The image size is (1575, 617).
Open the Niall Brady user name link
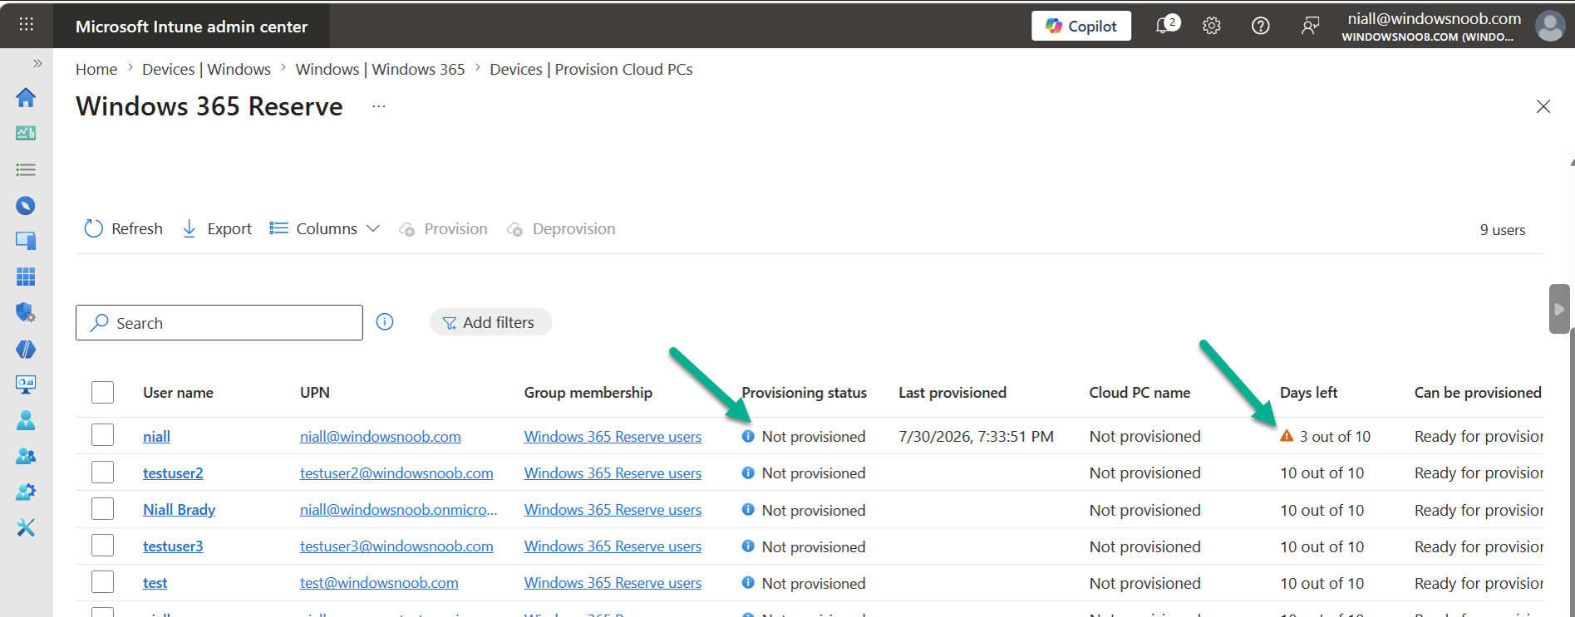pyautogui.click(x=179, y=509)
